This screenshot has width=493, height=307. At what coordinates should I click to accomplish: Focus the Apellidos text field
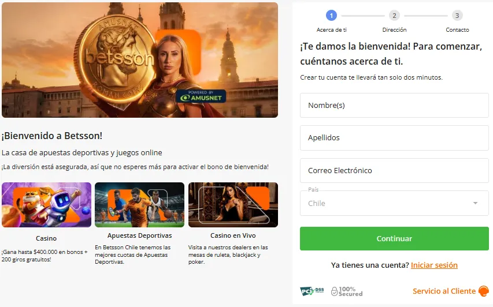coord(394,138)
